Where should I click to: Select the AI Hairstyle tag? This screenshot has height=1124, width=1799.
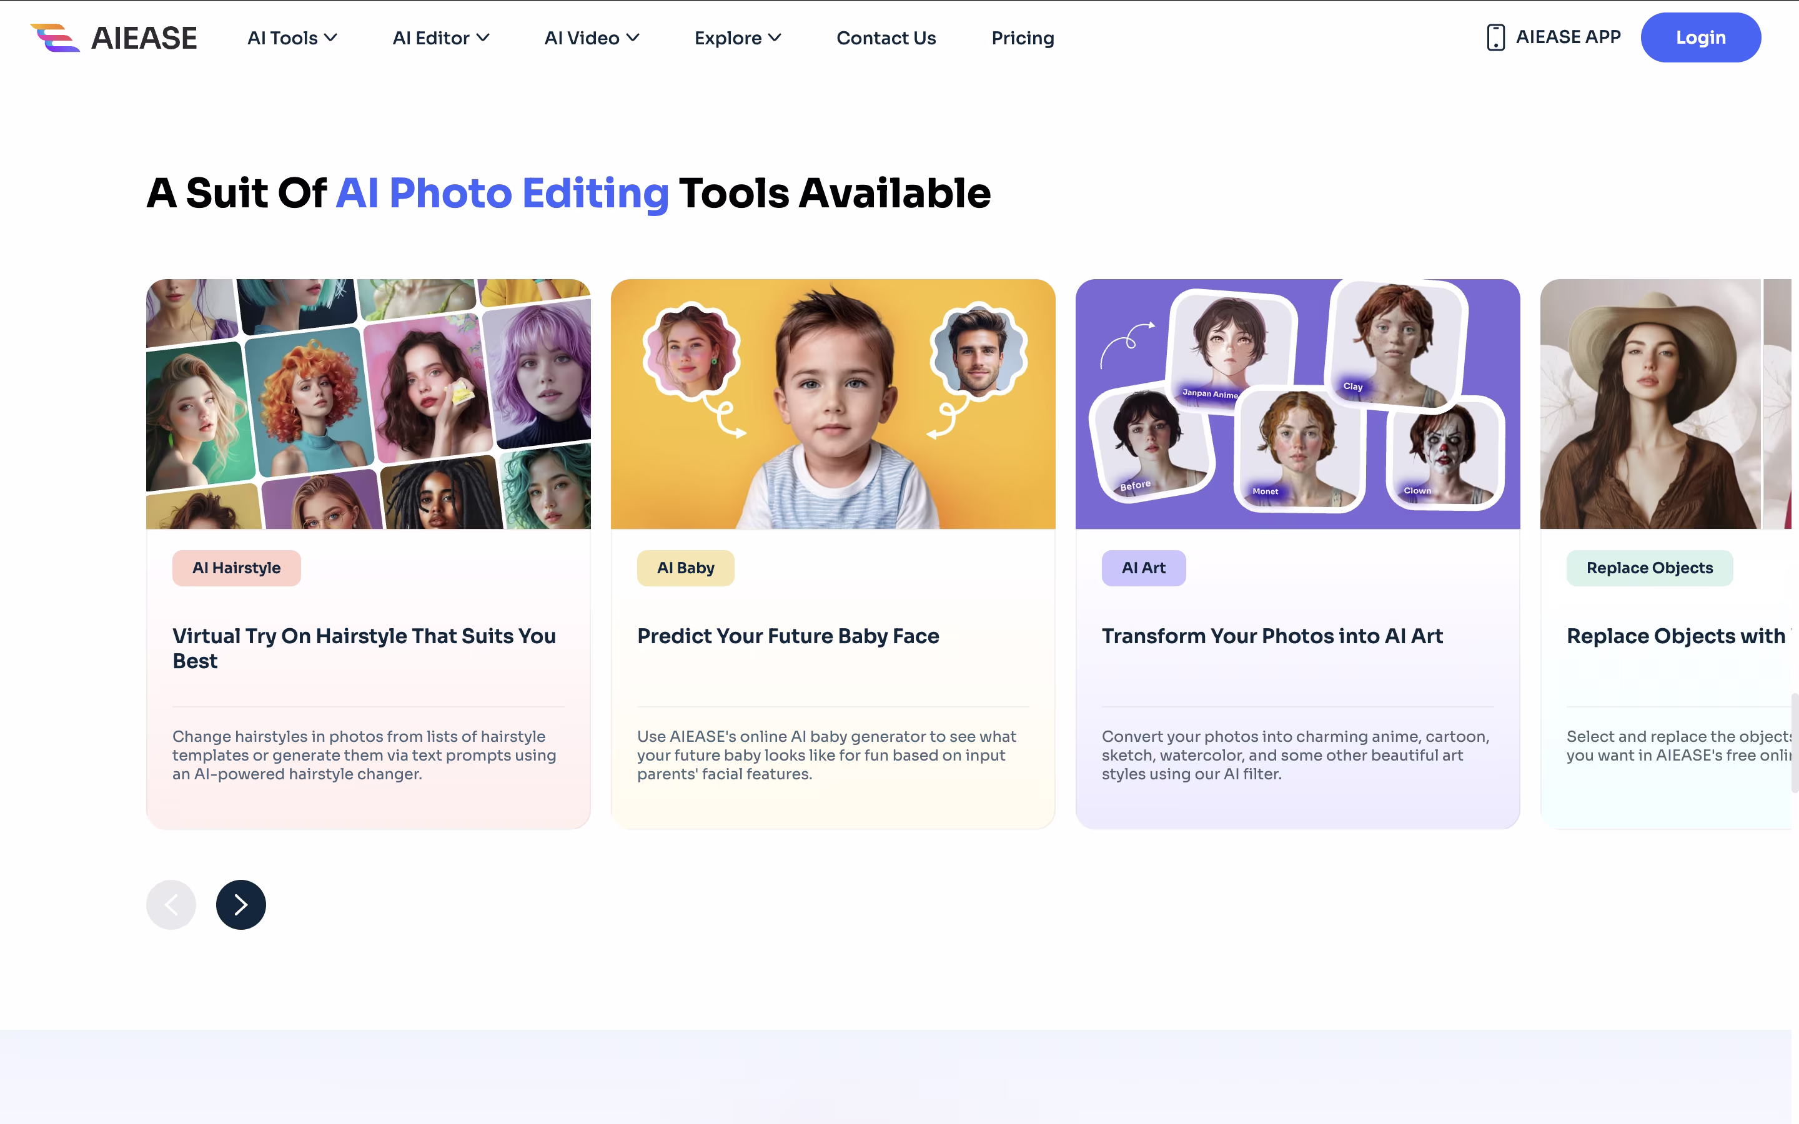click(236, 568)
